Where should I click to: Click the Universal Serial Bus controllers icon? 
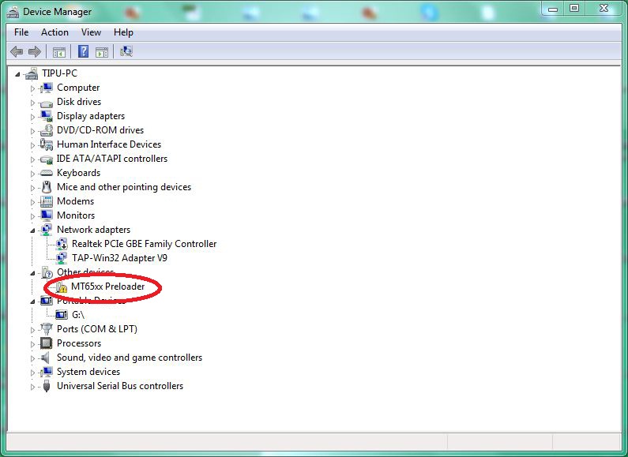(47, 386)
